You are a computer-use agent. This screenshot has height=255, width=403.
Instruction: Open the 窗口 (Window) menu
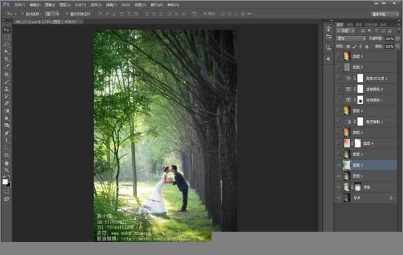point(157,5)
